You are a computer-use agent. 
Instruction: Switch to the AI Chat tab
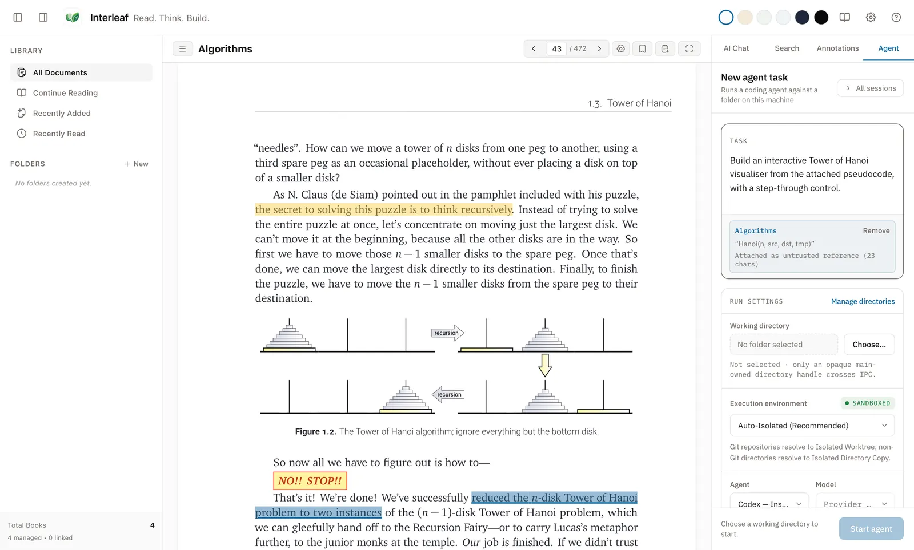tap(736, 48)
